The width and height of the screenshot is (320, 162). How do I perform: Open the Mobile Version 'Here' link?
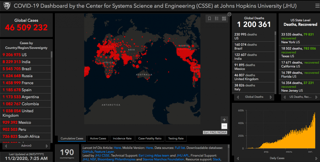point(149,148)
